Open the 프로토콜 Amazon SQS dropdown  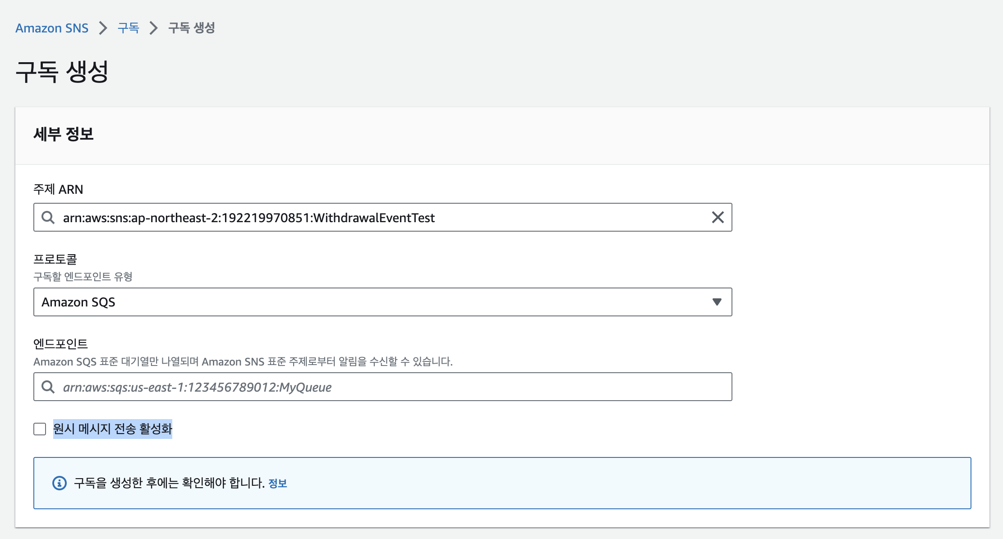pos(382,302)
